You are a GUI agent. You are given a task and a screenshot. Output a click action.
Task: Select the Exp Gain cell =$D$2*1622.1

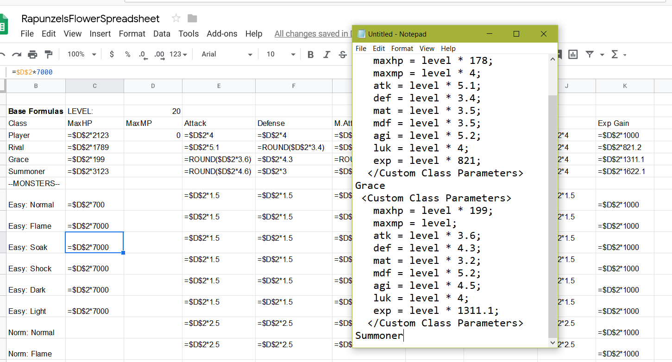click(625, 171)
